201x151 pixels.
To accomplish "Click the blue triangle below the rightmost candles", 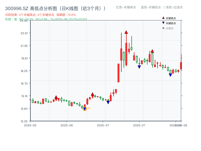I will (x=171, y=74).
